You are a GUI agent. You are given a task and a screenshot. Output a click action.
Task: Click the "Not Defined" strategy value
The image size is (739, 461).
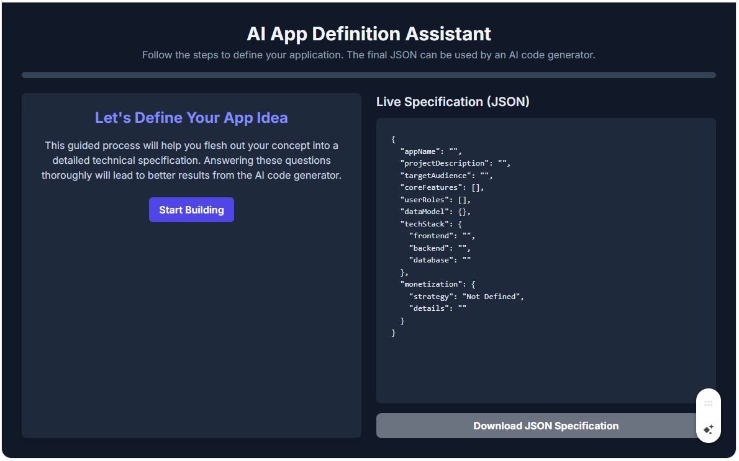(x=492, y=296)
